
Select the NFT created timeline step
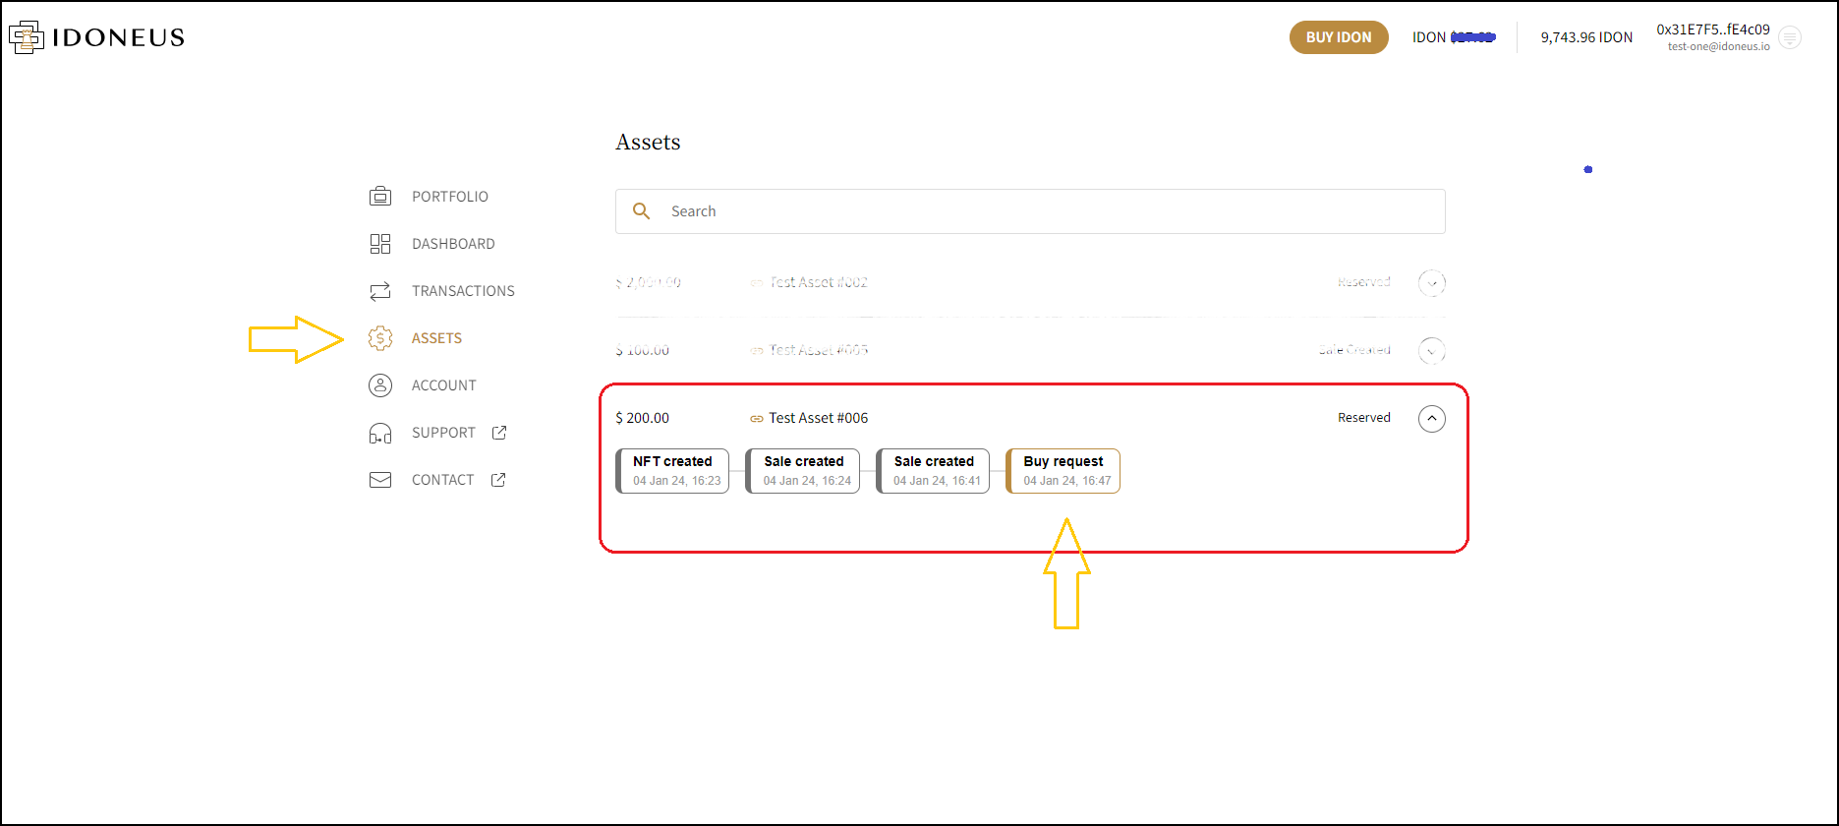tap(673, 471)
